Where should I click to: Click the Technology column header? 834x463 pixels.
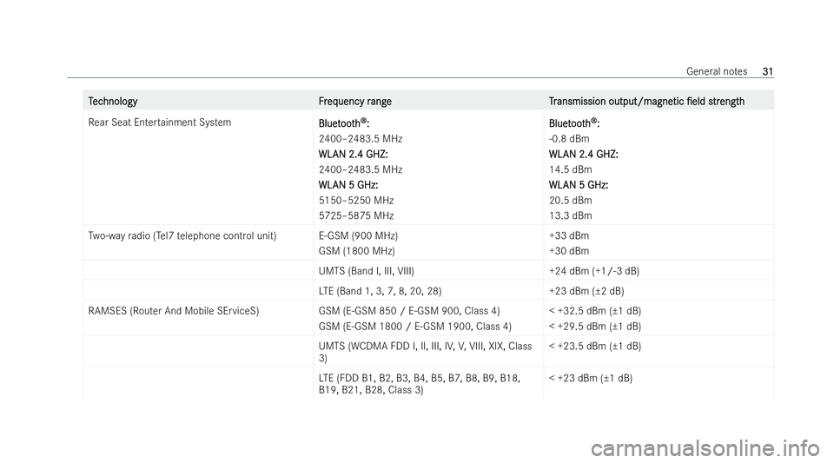[x=113, y=102]
